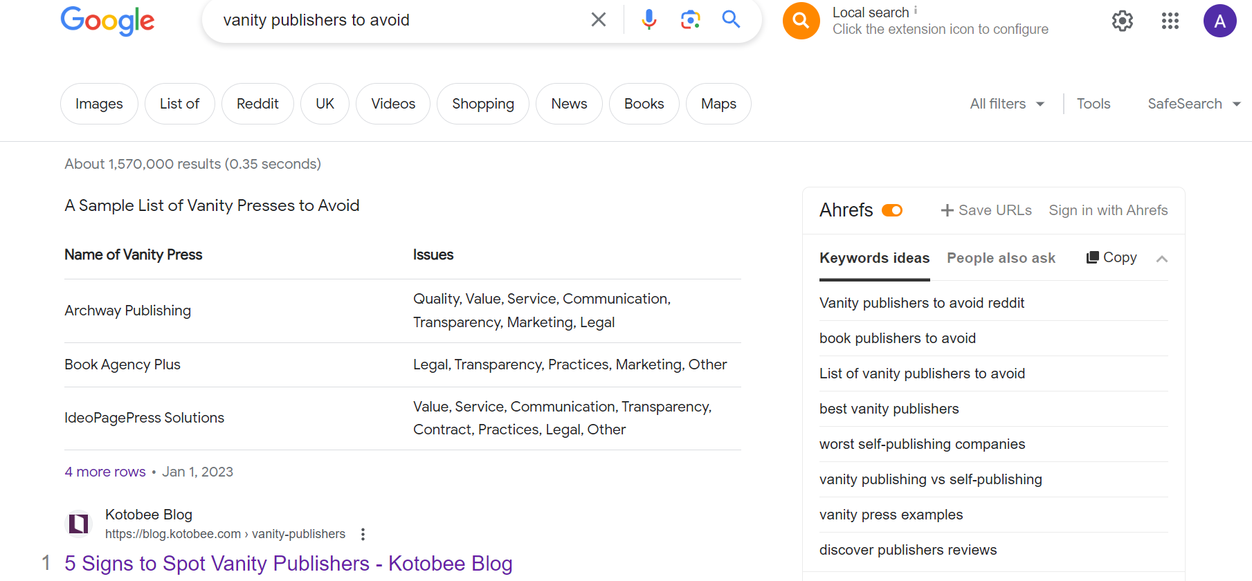Open 5 Signs to Spot Vanity Publishers link
This screenshot has height=581, width=1252.
tap(288, 563)
